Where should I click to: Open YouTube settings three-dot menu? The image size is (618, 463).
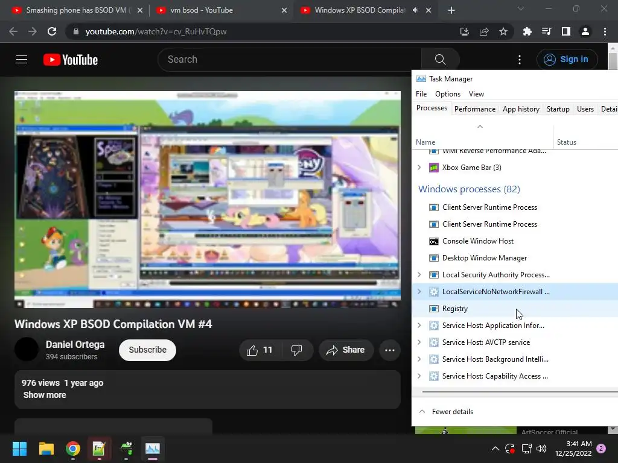(520, 60)
